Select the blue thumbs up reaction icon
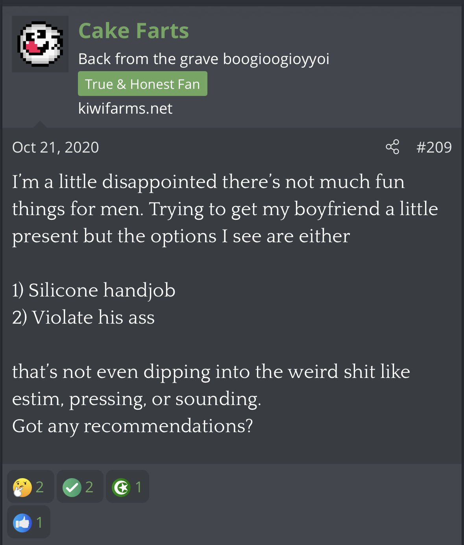Viewport: 464px width, 545px height. coord(22,523)
